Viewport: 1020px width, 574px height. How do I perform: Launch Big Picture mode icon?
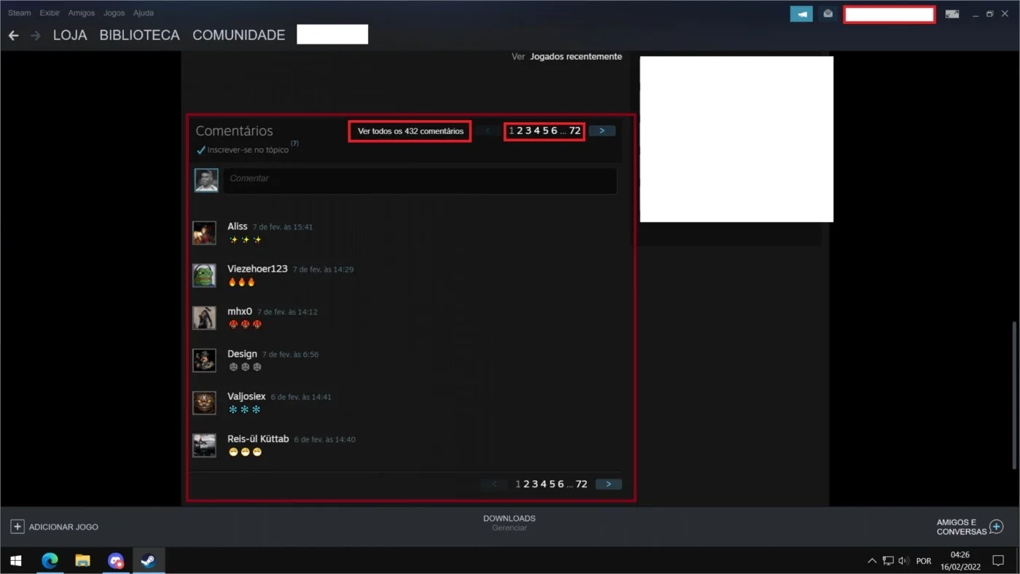coord(952,14)
